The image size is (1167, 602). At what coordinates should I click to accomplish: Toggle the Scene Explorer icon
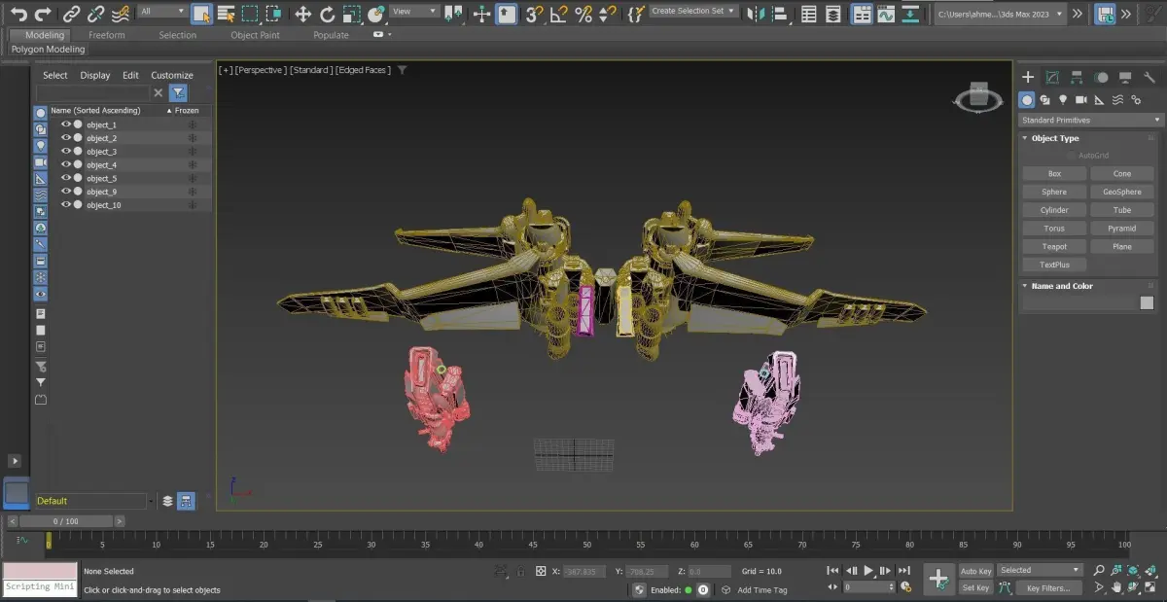point(809,14)
